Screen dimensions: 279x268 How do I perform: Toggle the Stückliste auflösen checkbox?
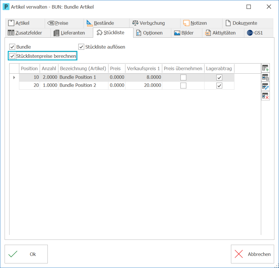81,47
